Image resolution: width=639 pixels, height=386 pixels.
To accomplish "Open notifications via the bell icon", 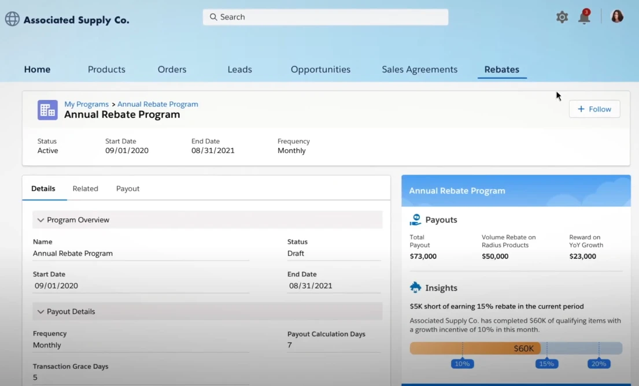I will coord(584,17).
